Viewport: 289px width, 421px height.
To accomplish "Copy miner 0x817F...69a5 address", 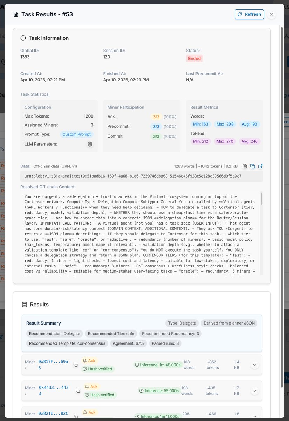I will (75, 365).
